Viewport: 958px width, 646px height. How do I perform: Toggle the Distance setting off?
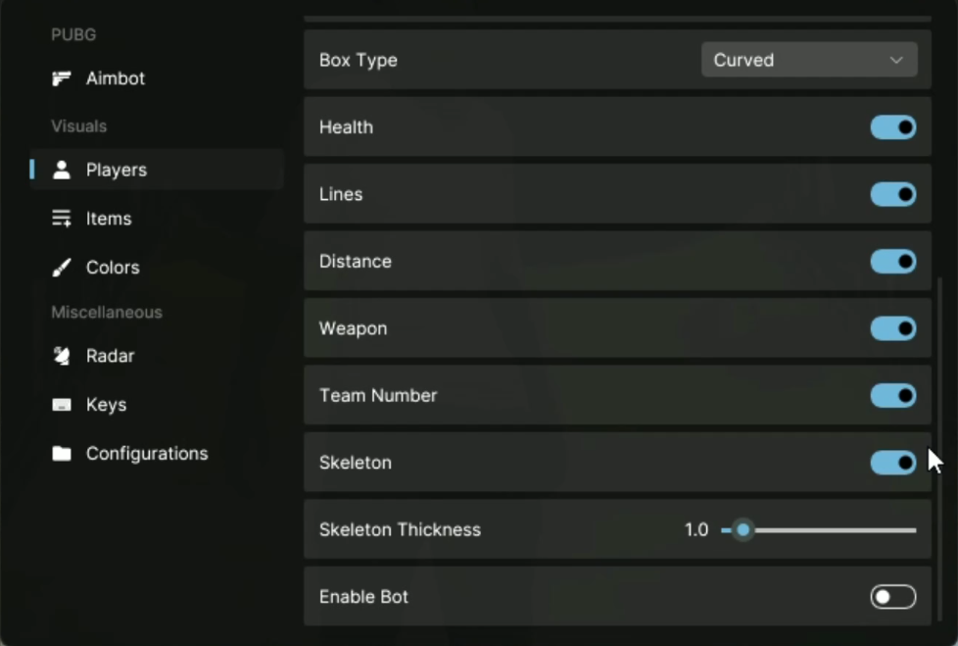(x=892, y=262)
